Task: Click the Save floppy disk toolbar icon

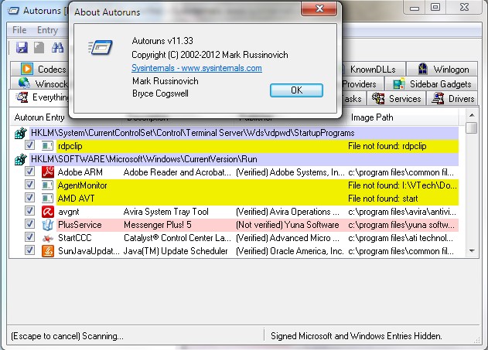Action: (x=22, y=48)
